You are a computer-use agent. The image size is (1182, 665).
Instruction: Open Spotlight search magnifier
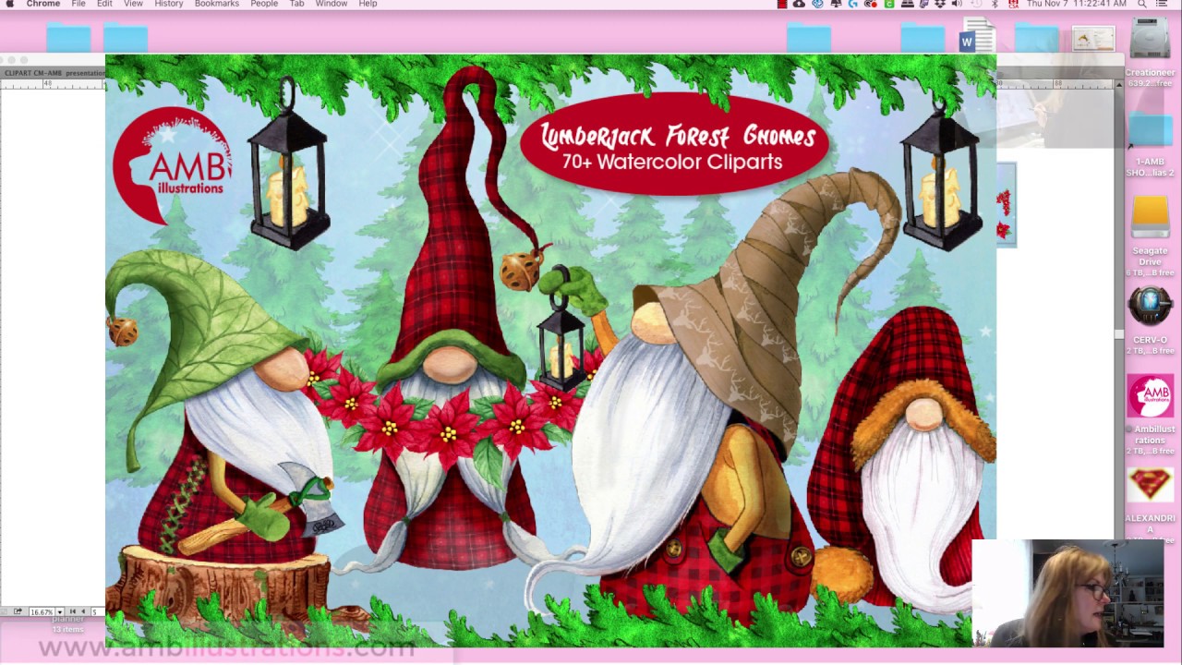[x=1142, y=4]
